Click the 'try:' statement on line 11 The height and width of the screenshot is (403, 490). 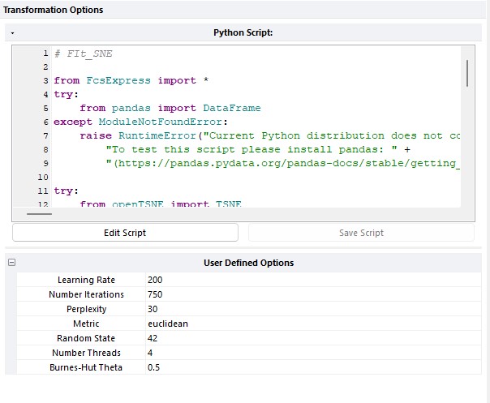point(67,191)
